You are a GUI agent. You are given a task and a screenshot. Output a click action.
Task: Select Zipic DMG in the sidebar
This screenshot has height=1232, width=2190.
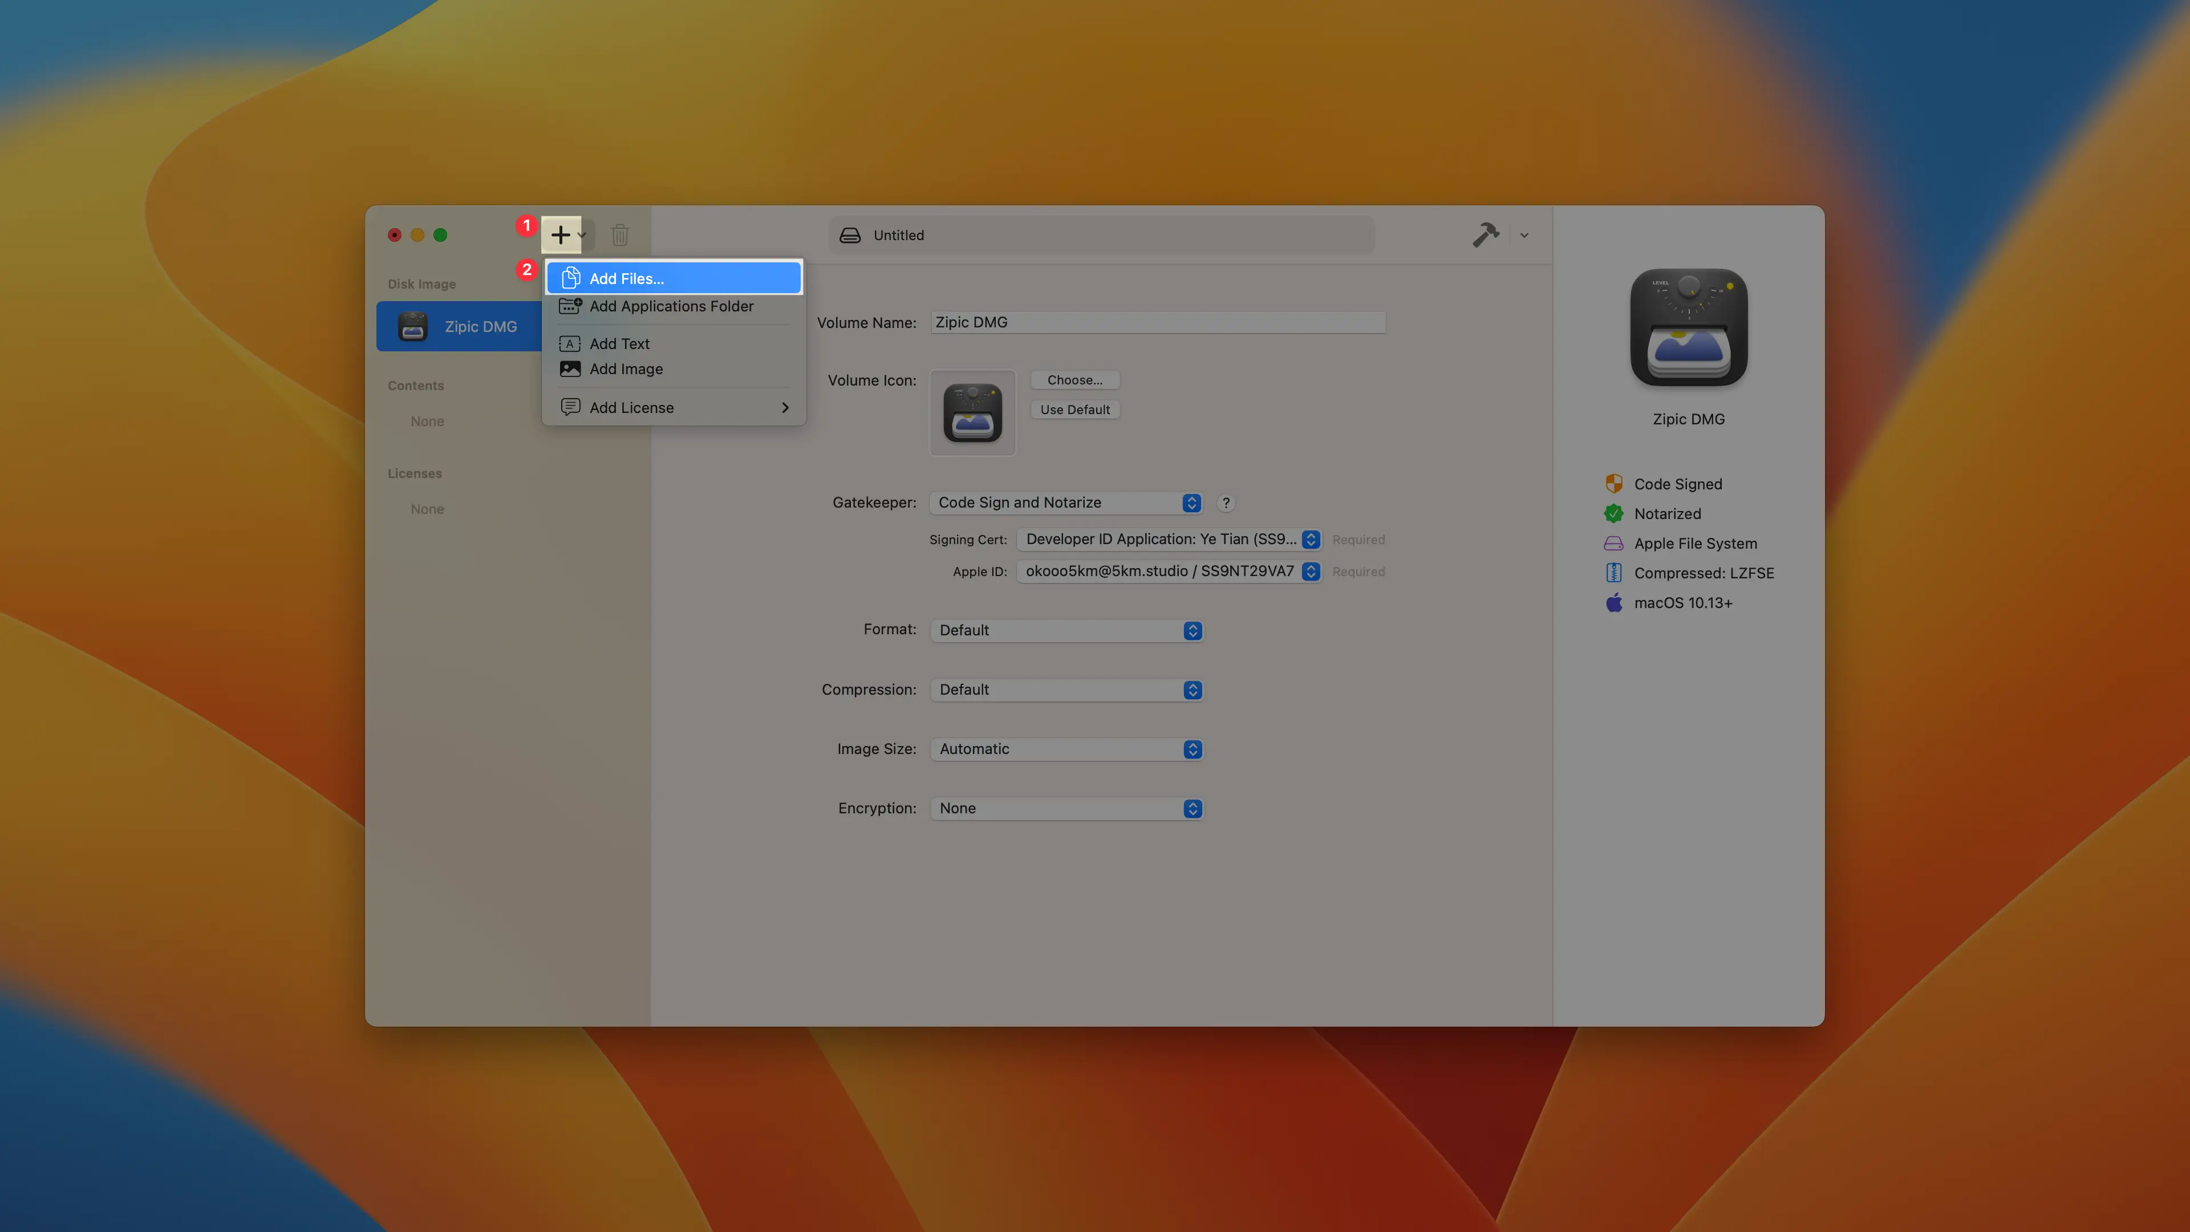(x=460, y=326)
